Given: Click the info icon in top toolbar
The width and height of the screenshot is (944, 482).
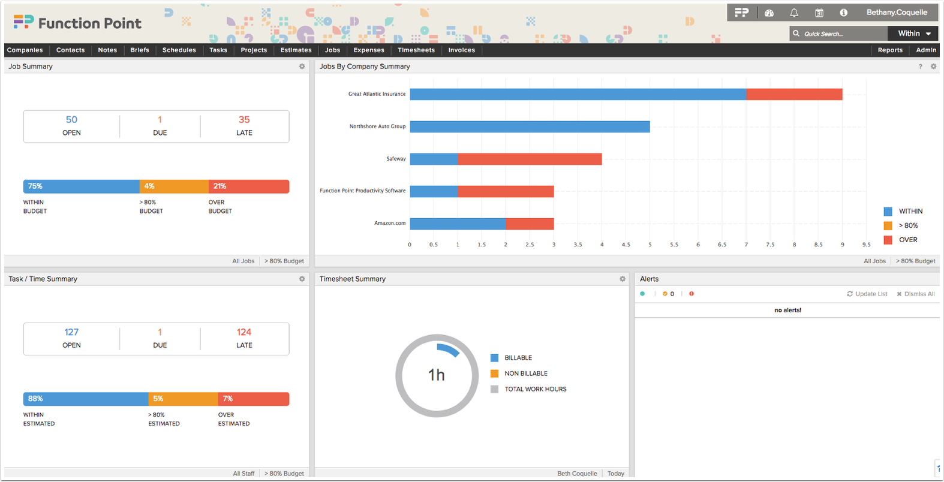Looking at the screenshot, I should 844,13.
